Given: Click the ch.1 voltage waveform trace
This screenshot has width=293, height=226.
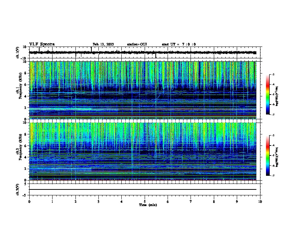Looking at the screenshot, I should (142, 53).
